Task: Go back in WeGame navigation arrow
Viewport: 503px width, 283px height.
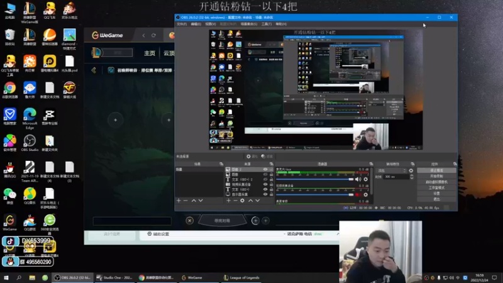Action: point(143,35)
